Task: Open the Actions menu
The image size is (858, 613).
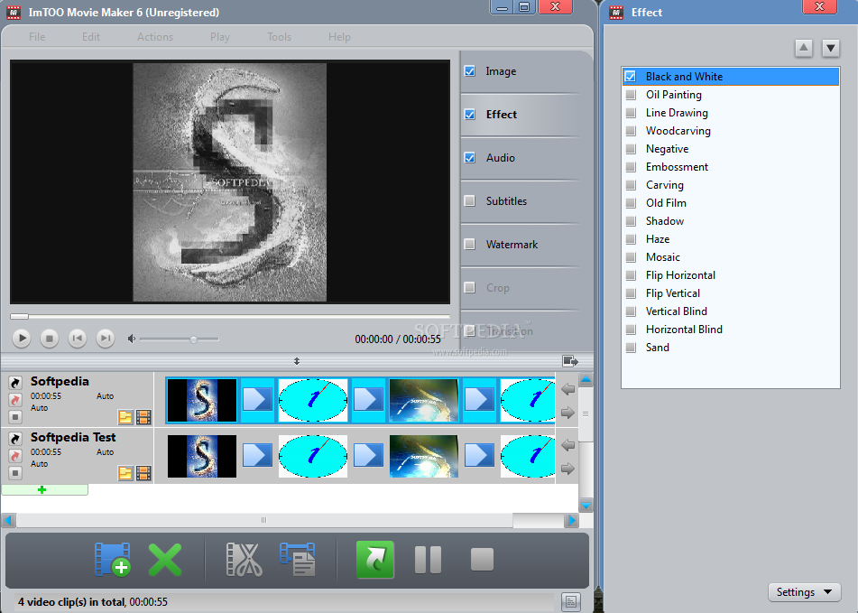Action: tap(155, 37)
